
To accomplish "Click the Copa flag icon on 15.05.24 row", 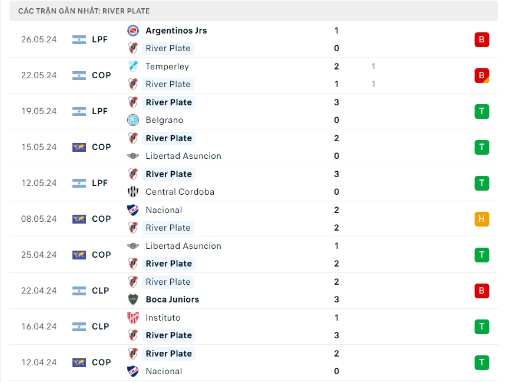I will 79,147.
